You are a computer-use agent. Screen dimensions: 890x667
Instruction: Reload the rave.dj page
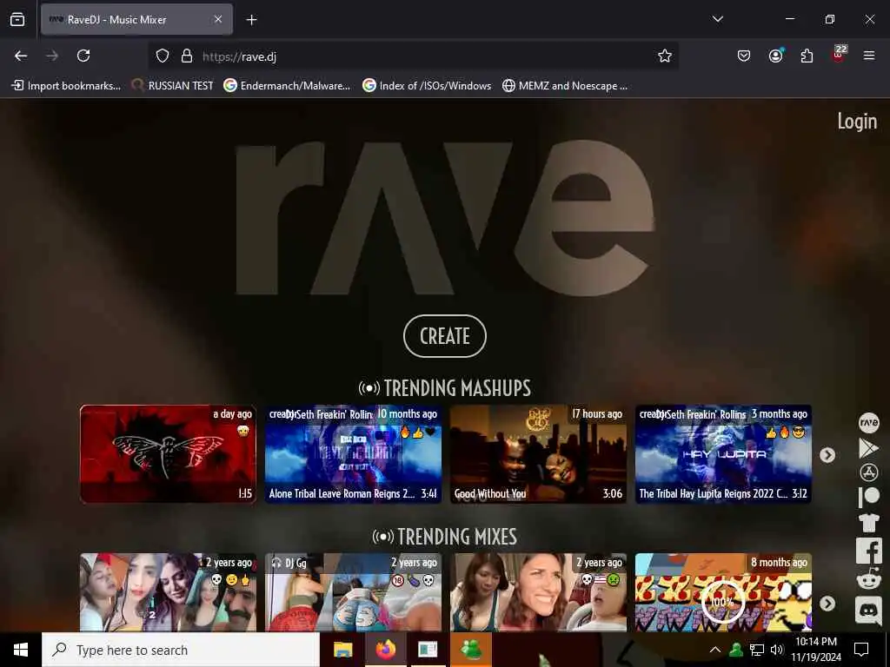[x=83, y=56]
